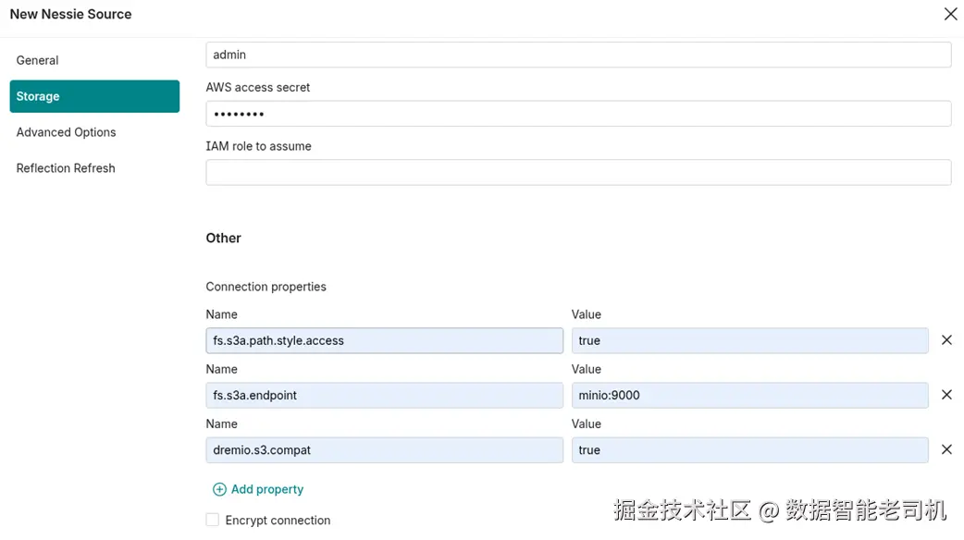Click the minio:9000 value field
Screen dimensions: 964x540
[749, 395]
